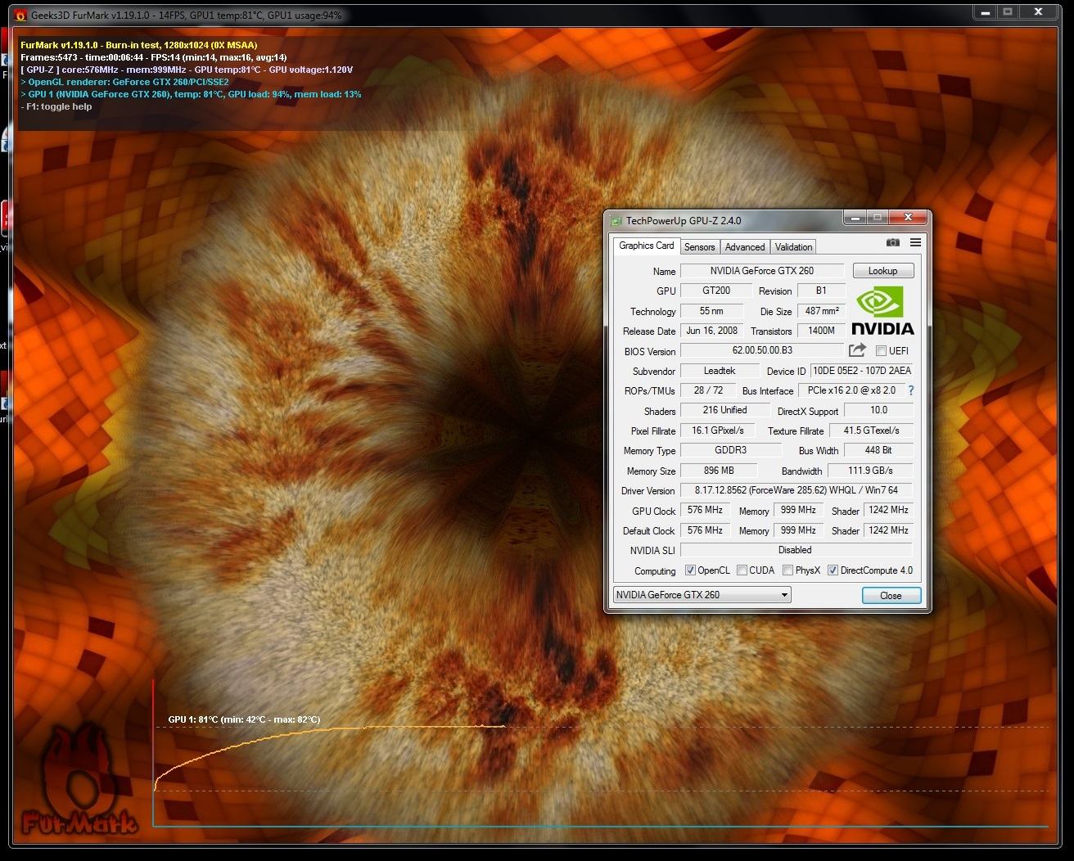
Task: Click the Lookup button
Action: 882,271
